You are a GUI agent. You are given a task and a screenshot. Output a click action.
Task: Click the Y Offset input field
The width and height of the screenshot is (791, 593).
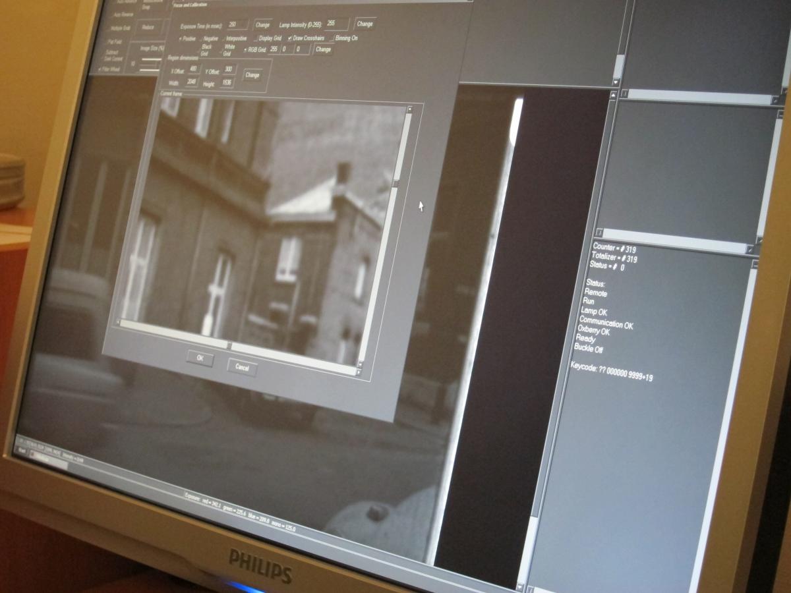[229, 69]
